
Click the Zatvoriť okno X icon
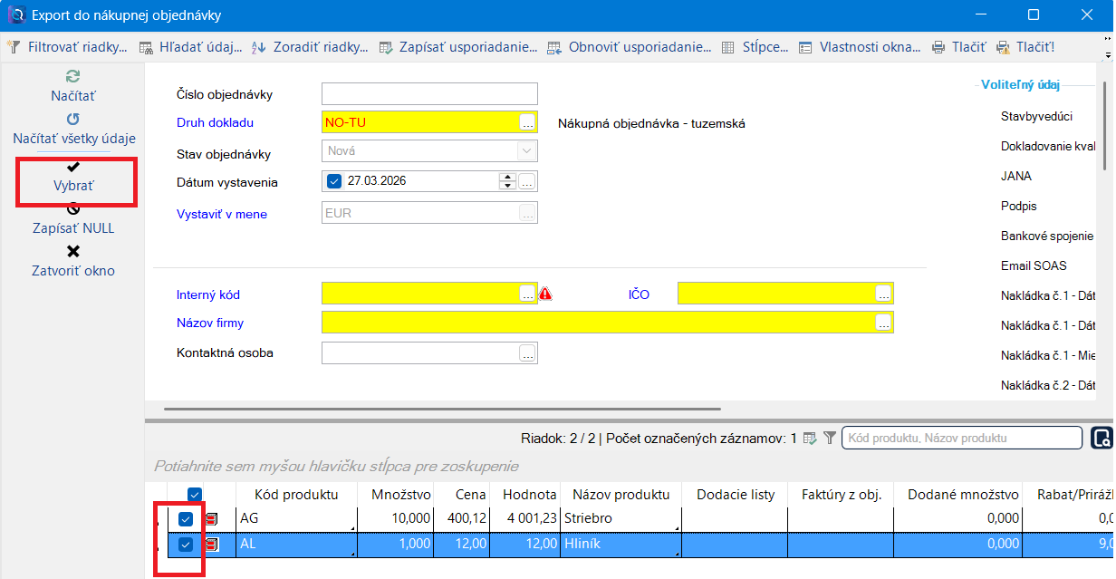pos(73,251)
